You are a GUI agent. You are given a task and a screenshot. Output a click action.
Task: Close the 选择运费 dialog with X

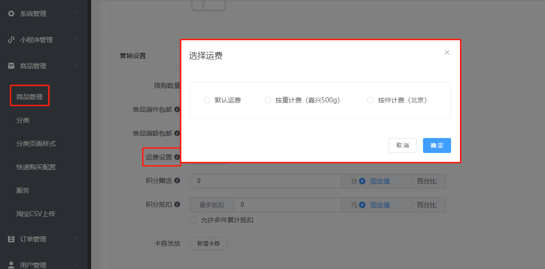coord(447,52)
